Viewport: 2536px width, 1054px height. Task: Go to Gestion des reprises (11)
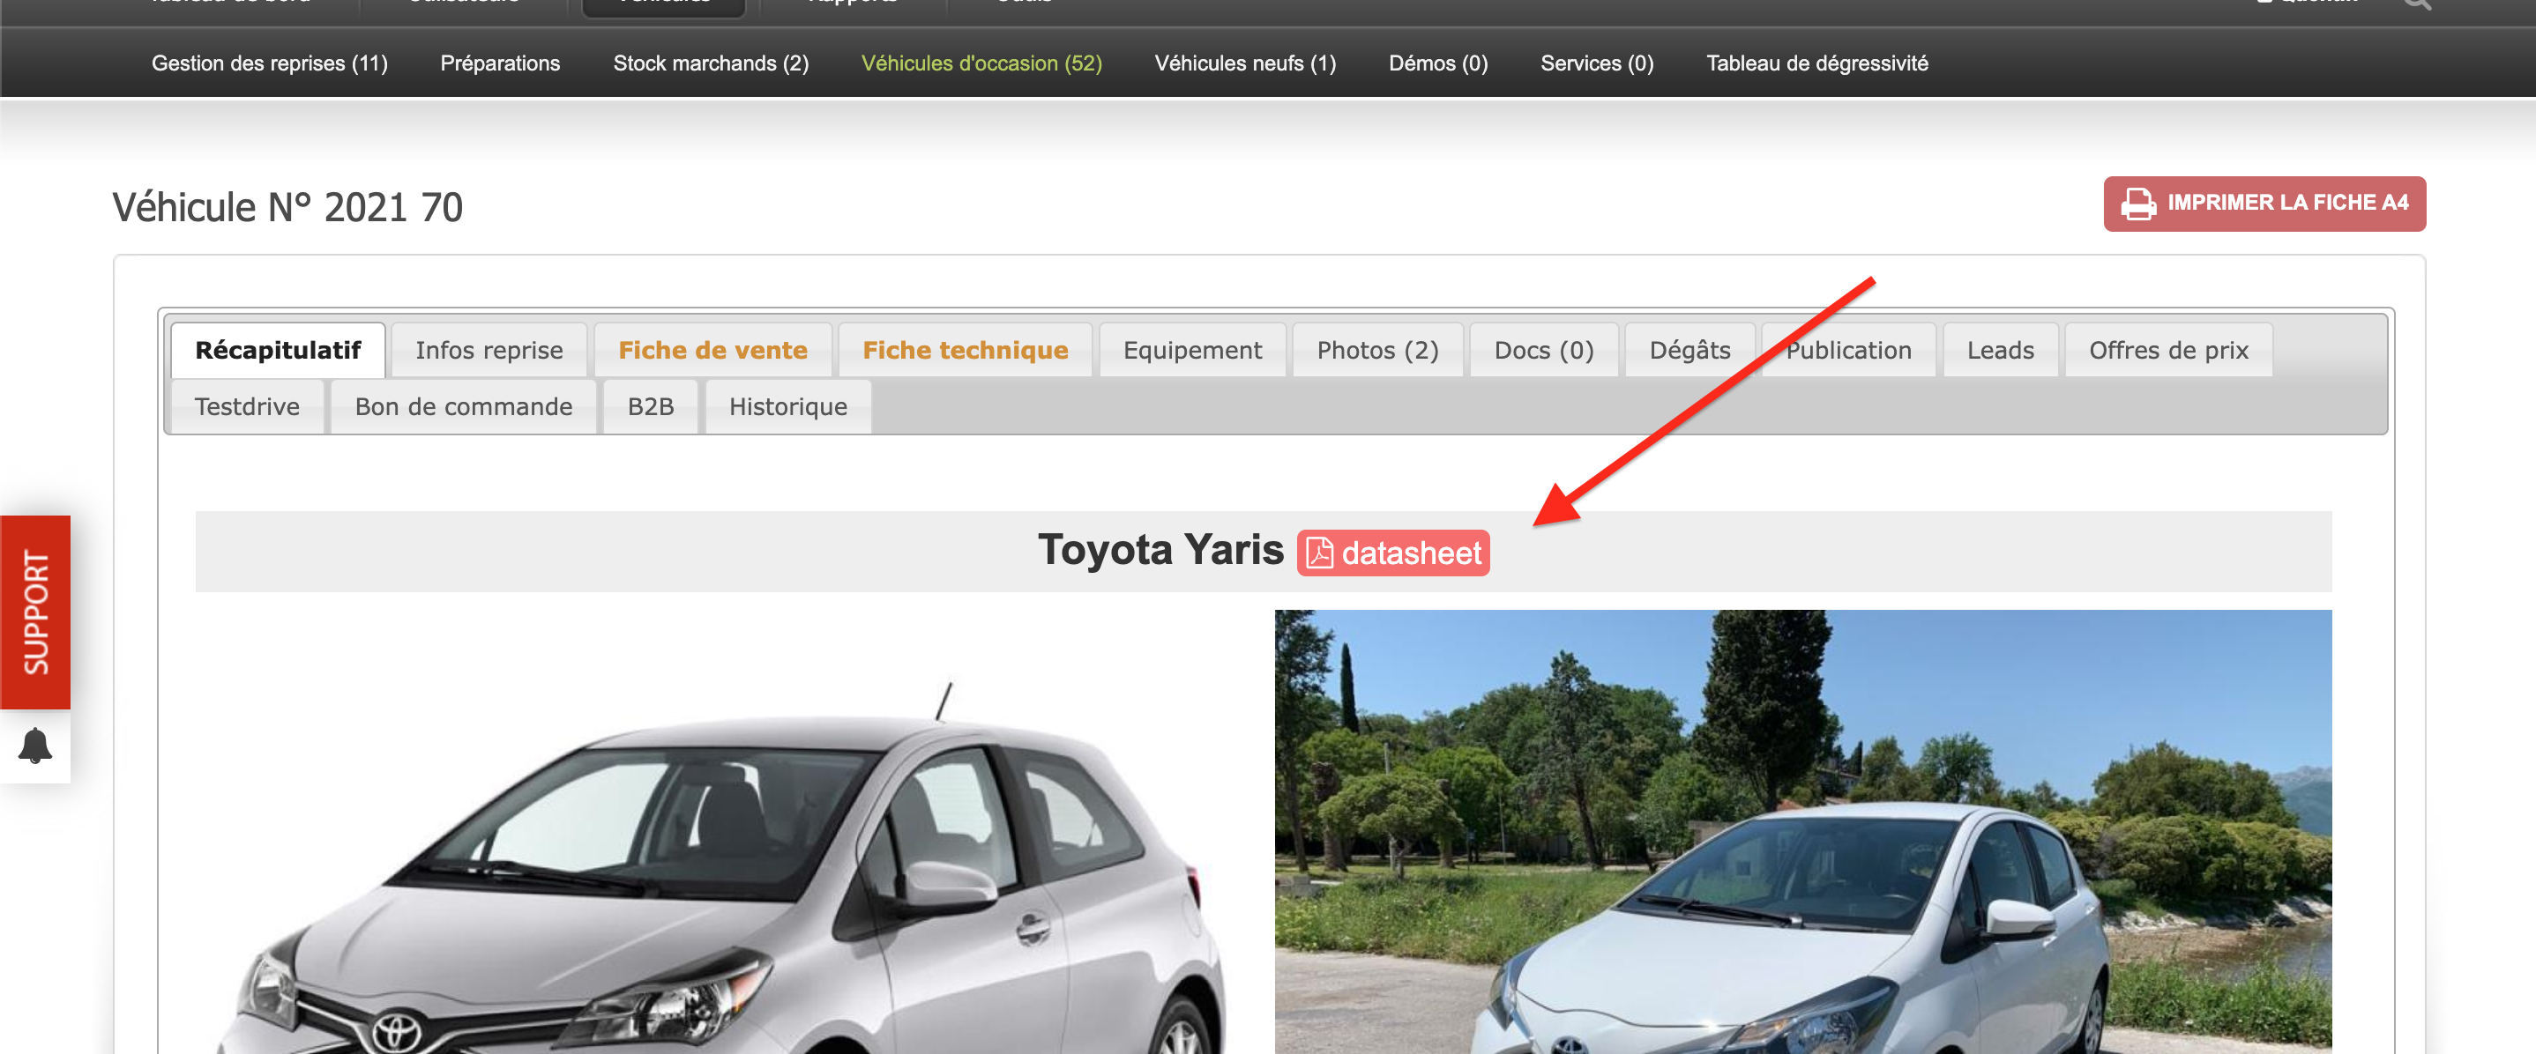(270, 63)
